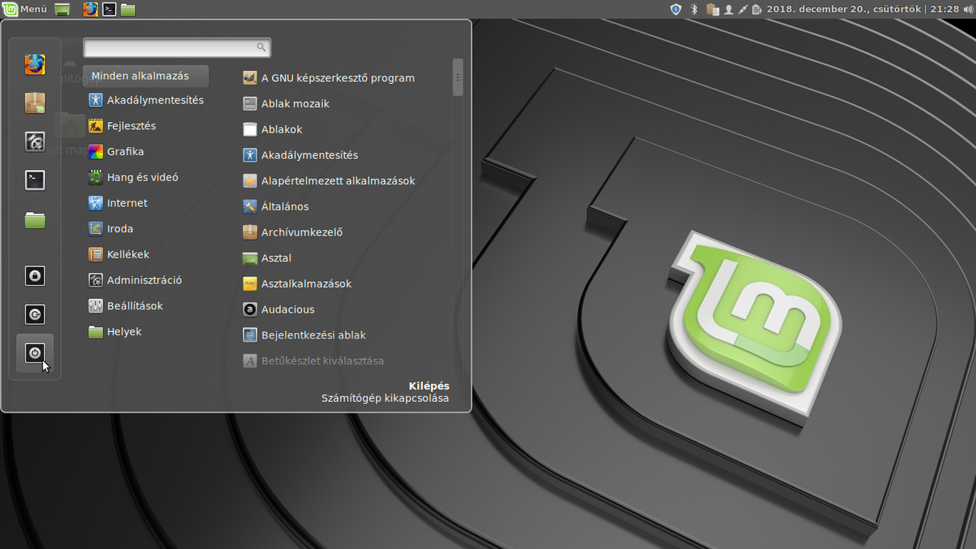Open file manager launcher on top panel
Image resolution: width=976 pixels, height=549 pixels.
[128, 9]
